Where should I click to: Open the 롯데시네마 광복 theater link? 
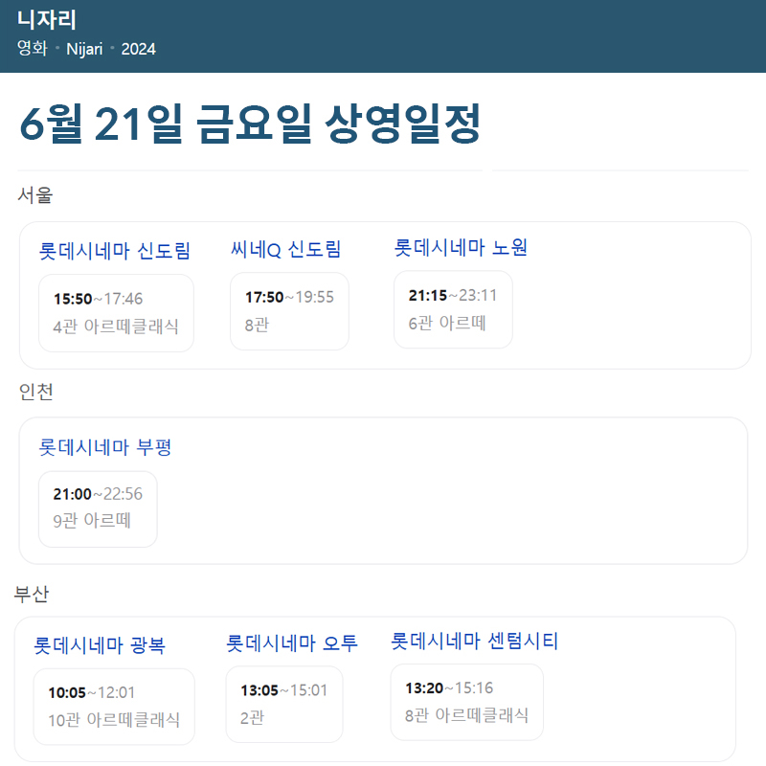pos(100,645)
